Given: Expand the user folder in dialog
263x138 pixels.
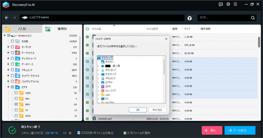Looking at the screenshot, I should click(99, 95).
